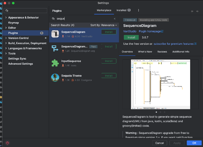Click the SequenceDiagram 4.36 rating star
The height and width of the screenshot is (147, 203).
[x=73, y=36]
